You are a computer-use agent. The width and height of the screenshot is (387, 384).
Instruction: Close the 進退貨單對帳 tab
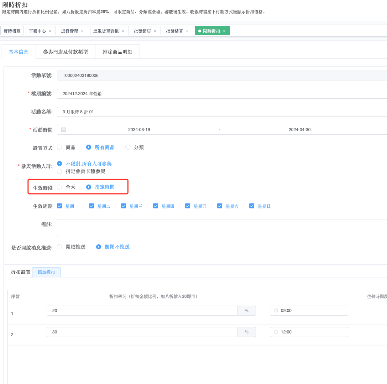(123, 31)
